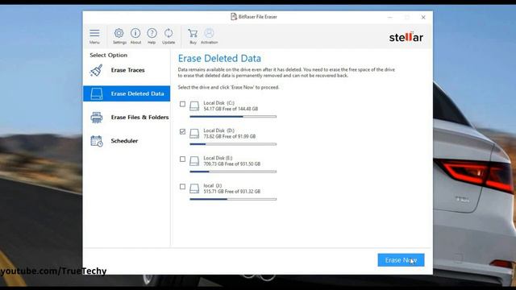Check the local (I:) checkbox
This screenshot has width=516, height=290.
coord(183,187)
